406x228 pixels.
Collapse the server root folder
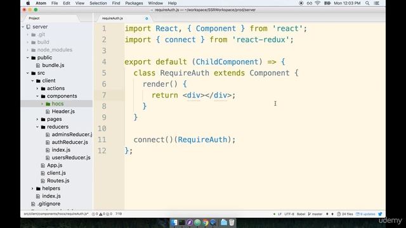23,27
